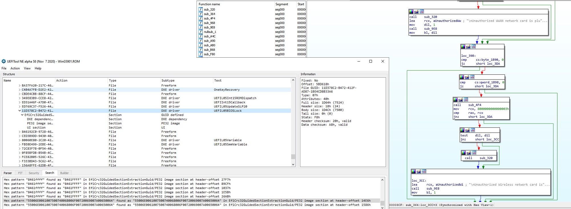Switch to the Parser tab
This screenshot has width=571, height=209.
pyautogui.click(x=8, y=173)
